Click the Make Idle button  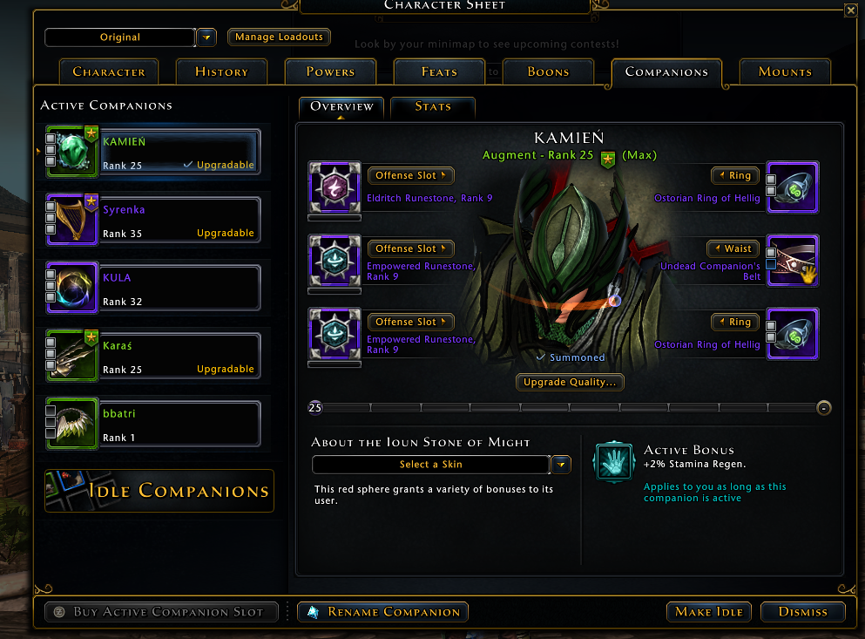(709, 612)
